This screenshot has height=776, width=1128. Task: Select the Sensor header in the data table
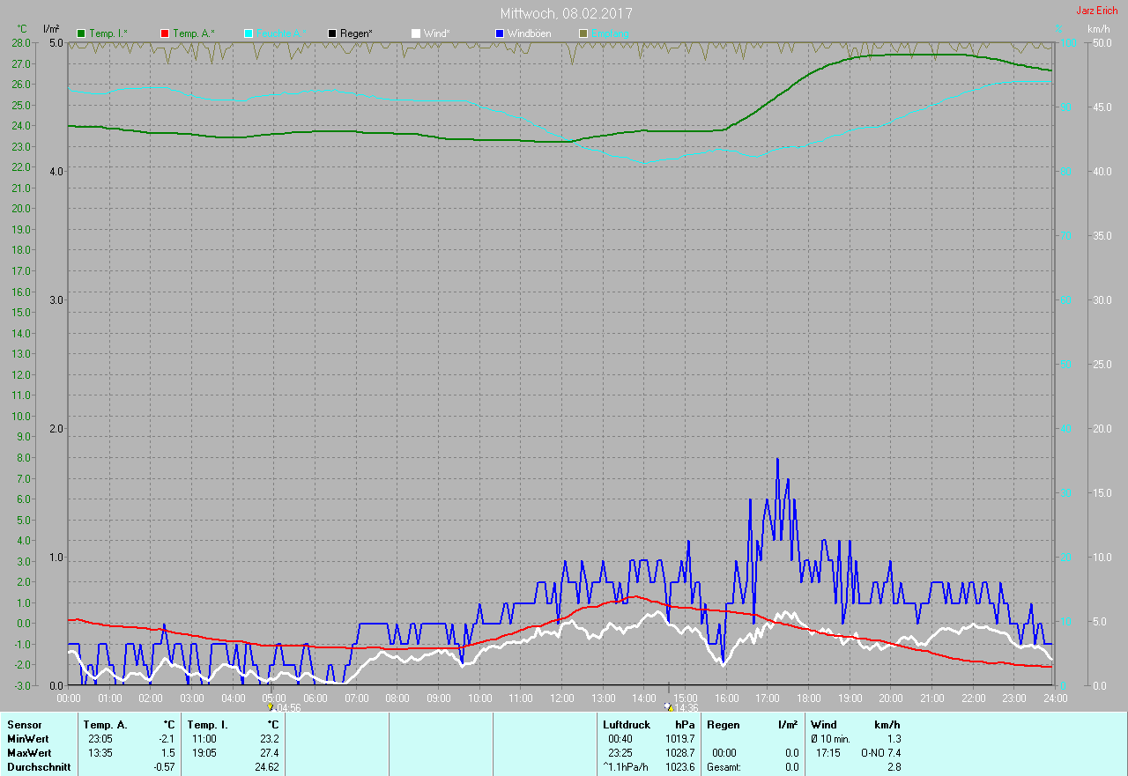(x=24, y=725)
